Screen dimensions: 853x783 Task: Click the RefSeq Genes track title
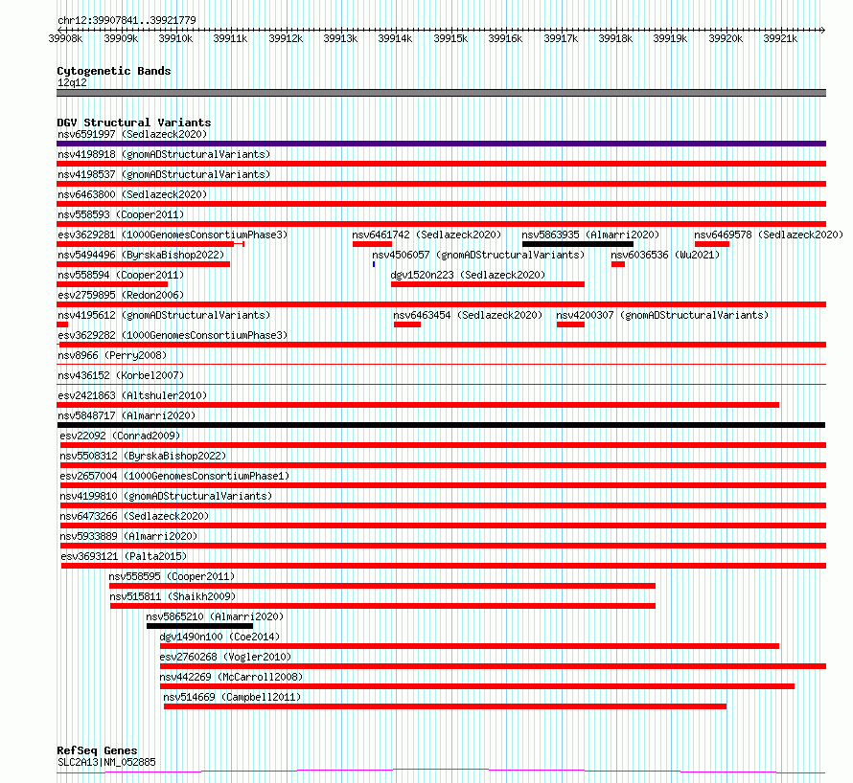click(x=97, y=750)
